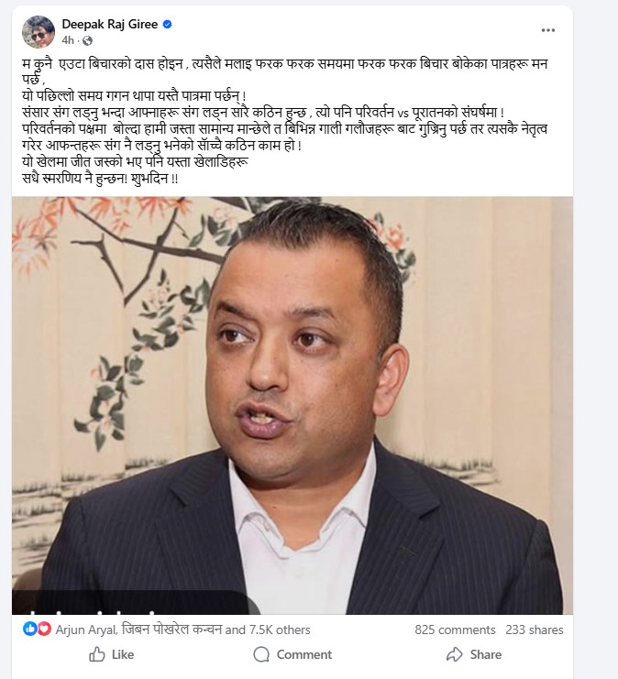Open the 7.5K others reactions list

(280, 630)
